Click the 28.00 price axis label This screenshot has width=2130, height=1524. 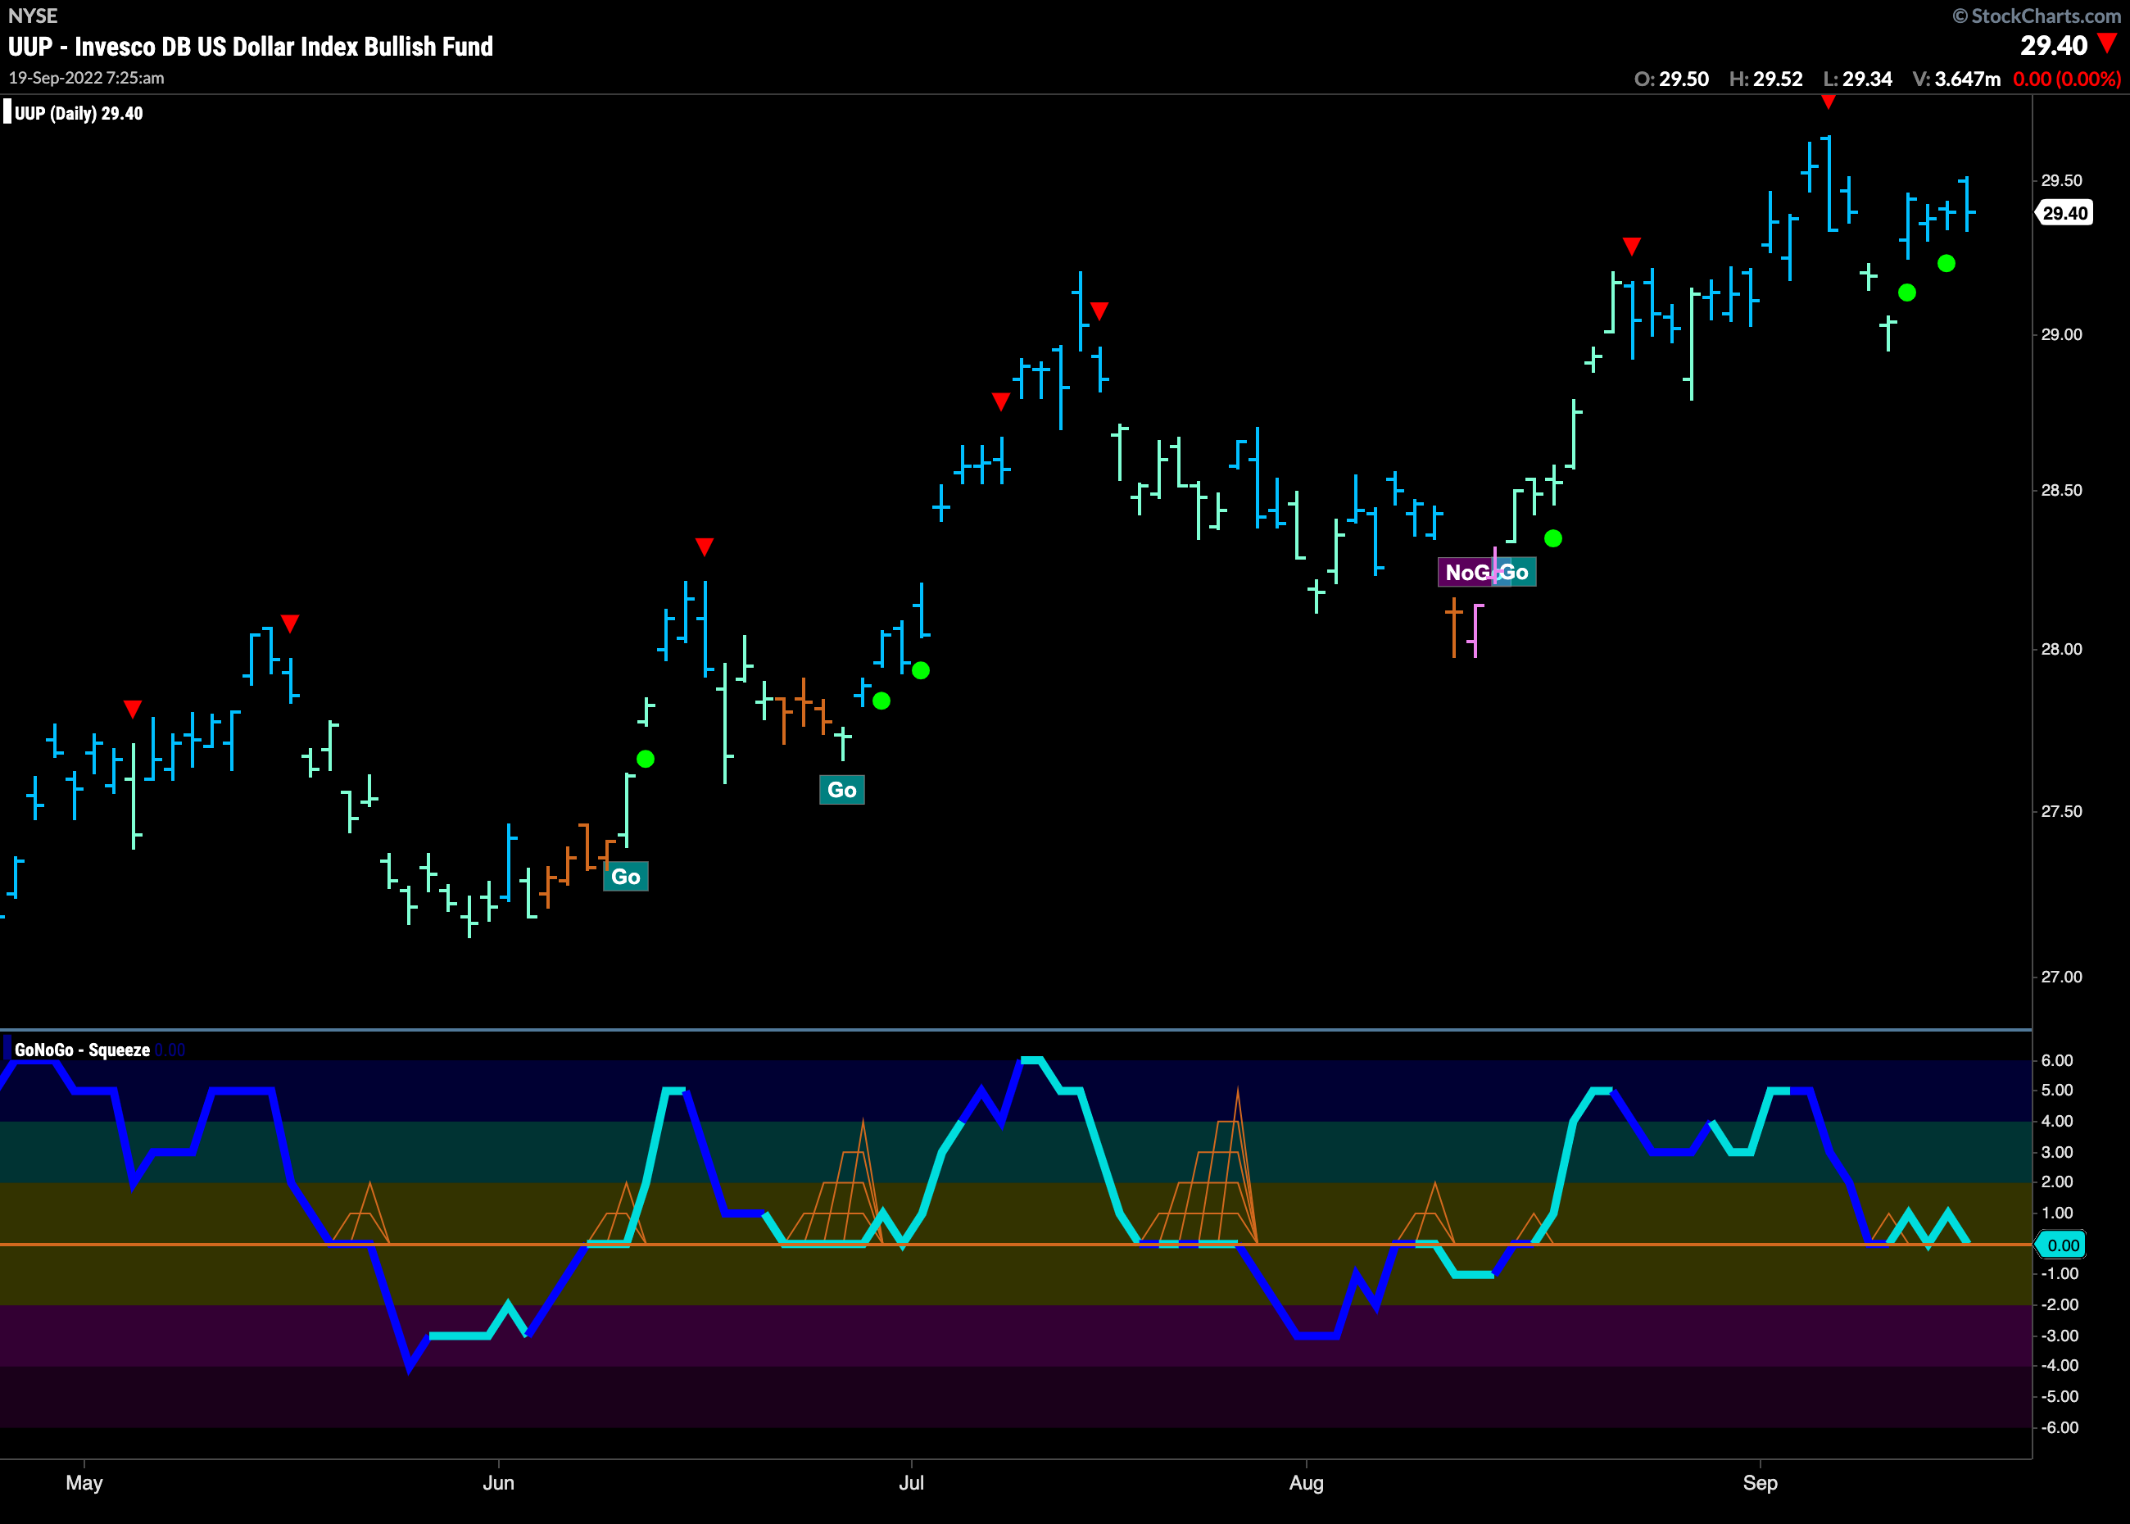(x=2061, y=650)
